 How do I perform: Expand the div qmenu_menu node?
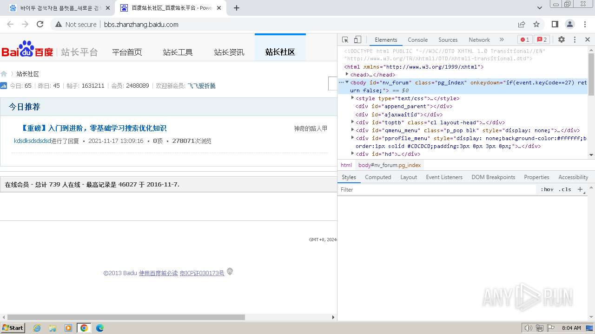[353, 130]
